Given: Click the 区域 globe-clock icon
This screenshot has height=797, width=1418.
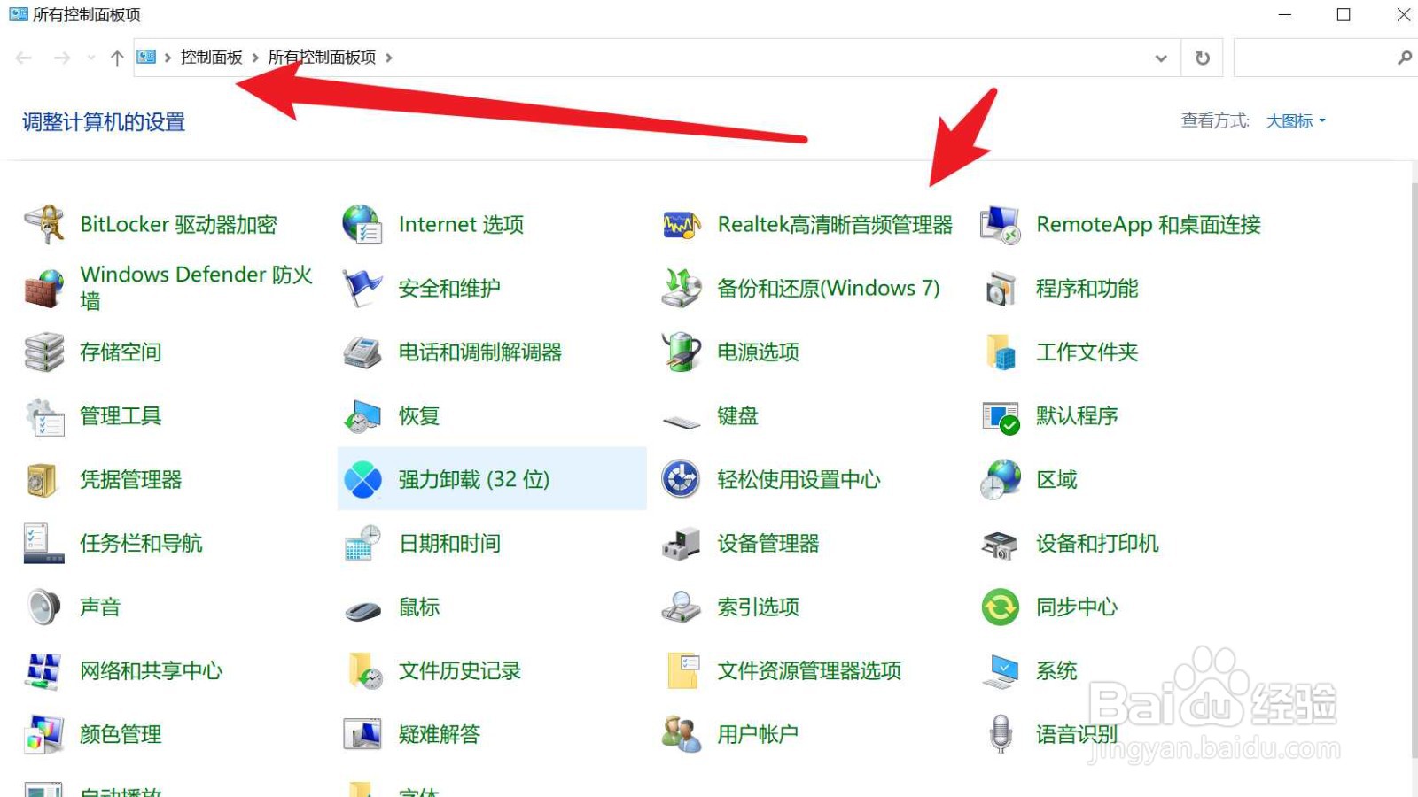Looking at the screenshot, I should tap(1001, 479).
